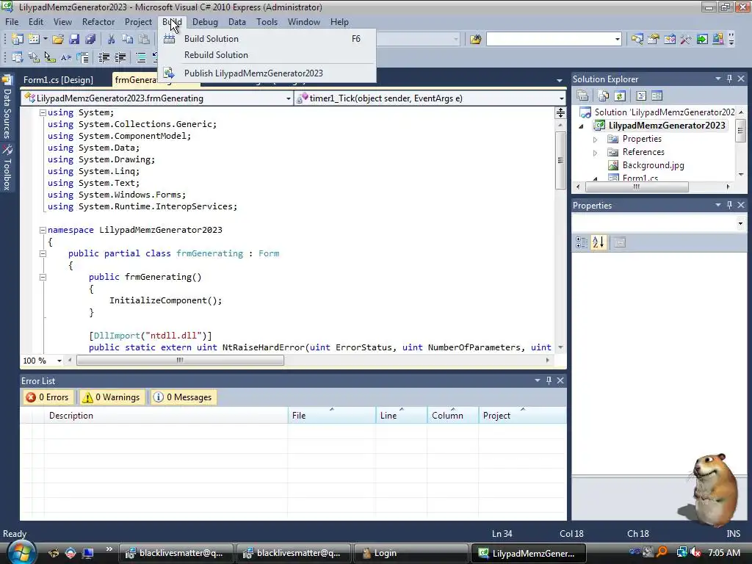Collapse the namespace LilypadMemzGenerator2023 block

tap(43, 230)
